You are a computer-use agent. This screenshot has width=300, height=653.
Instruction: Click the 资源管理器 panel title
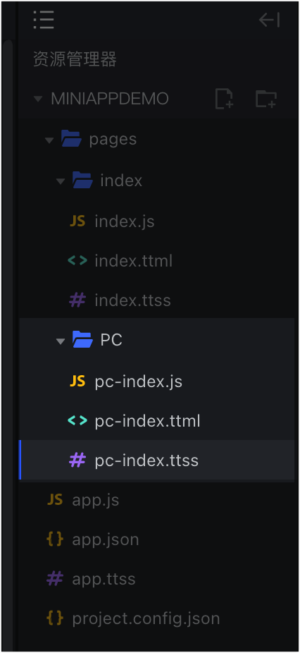[75, 59]
